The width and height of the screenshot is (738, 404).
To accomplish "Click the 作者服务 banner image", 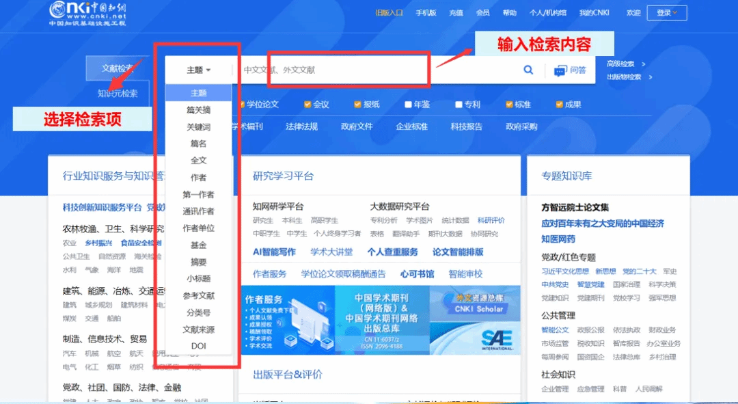I will click(288, 320).
